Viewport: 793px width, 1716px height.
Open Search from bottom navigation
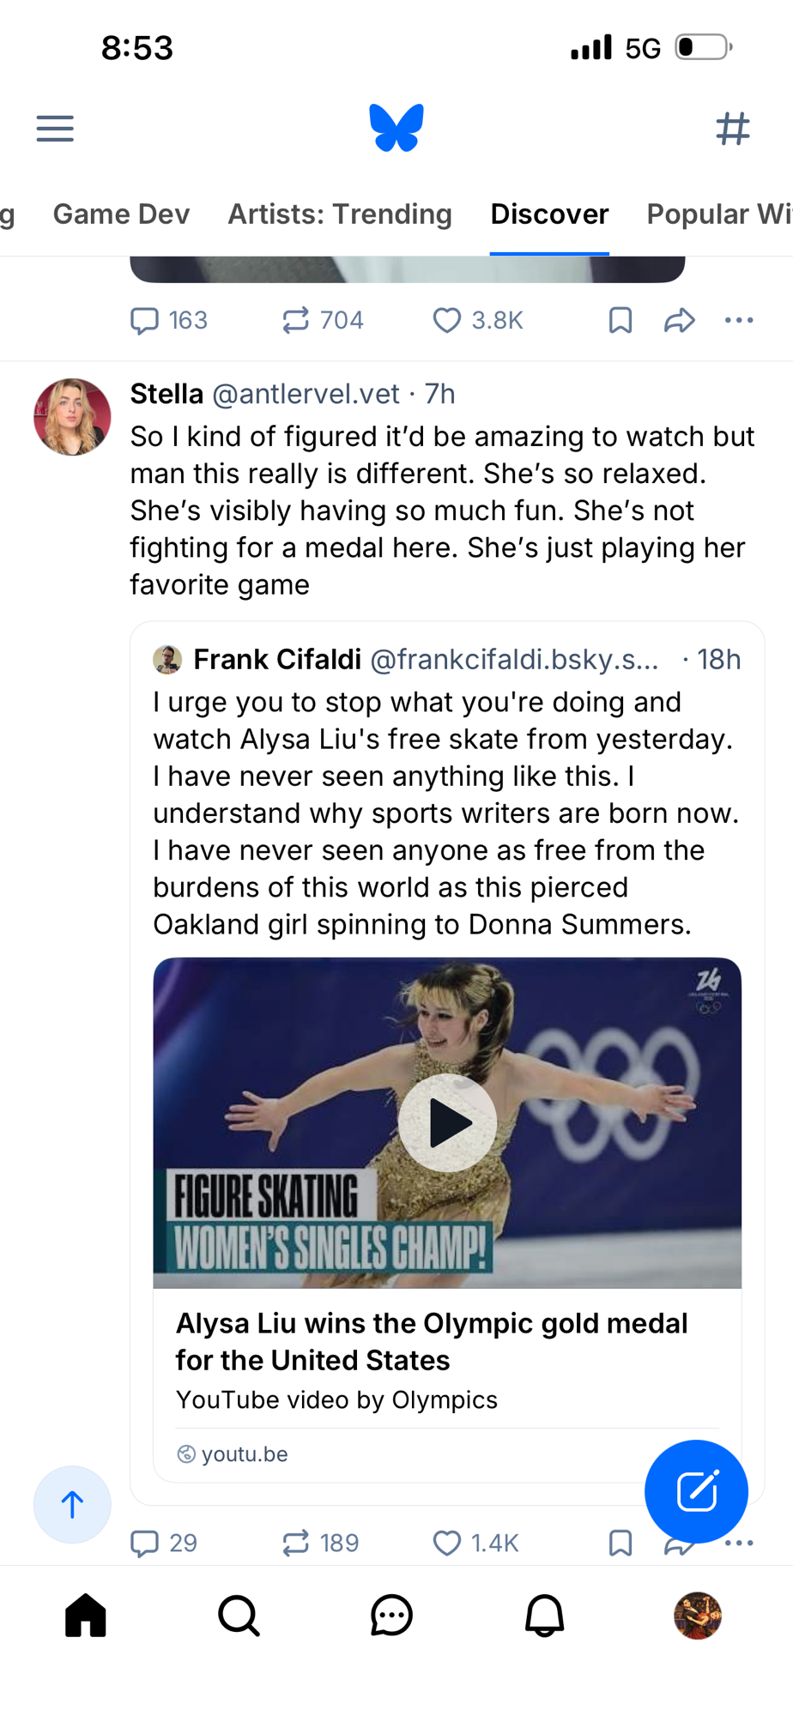(239, 1616)
